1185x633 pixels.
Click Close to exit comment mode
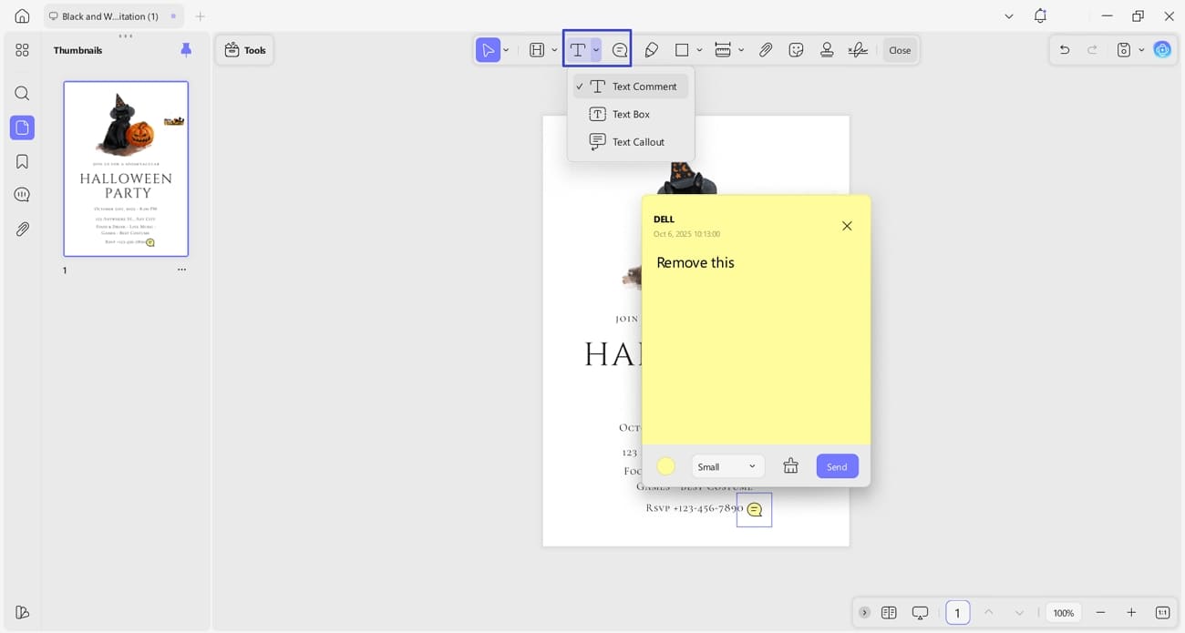tap(899, 49)
